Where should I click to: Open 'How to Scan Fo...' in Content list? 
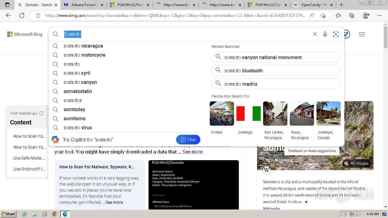click(30, 136)
